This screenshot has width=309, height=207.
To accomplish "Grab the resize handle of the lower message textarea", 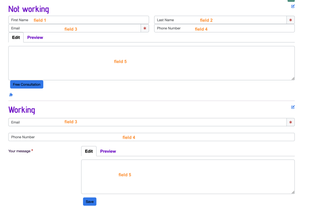I will (x=293, y=192).
